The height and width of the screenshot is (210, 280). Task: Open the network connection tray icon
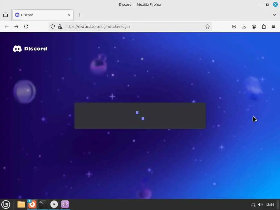253,205
